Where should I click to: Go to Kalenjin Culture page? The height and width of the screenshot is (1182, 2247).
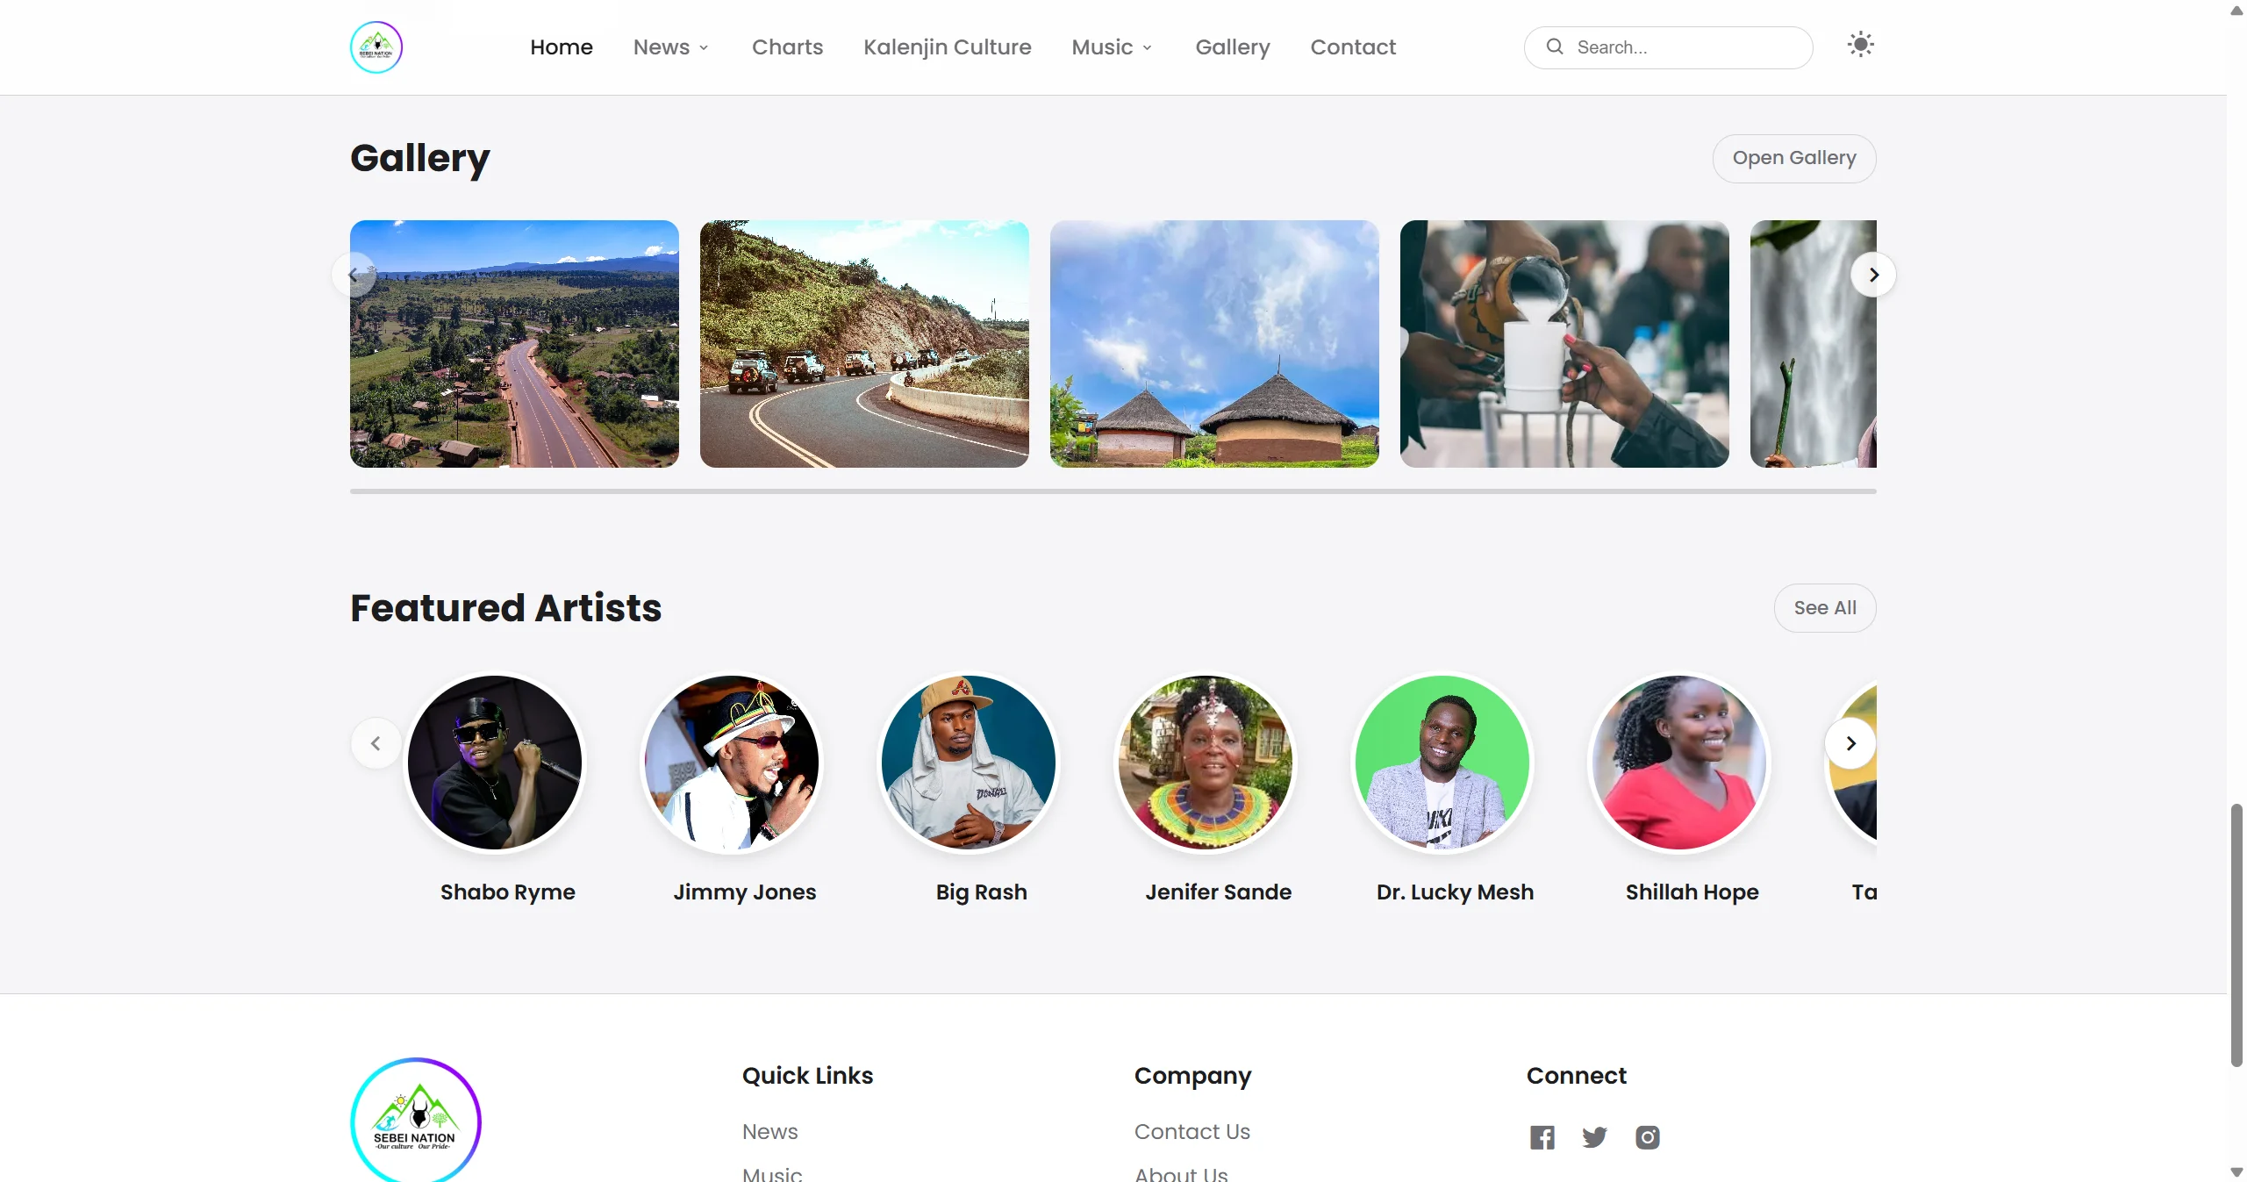pyautogui.click(x=947, y=47)
